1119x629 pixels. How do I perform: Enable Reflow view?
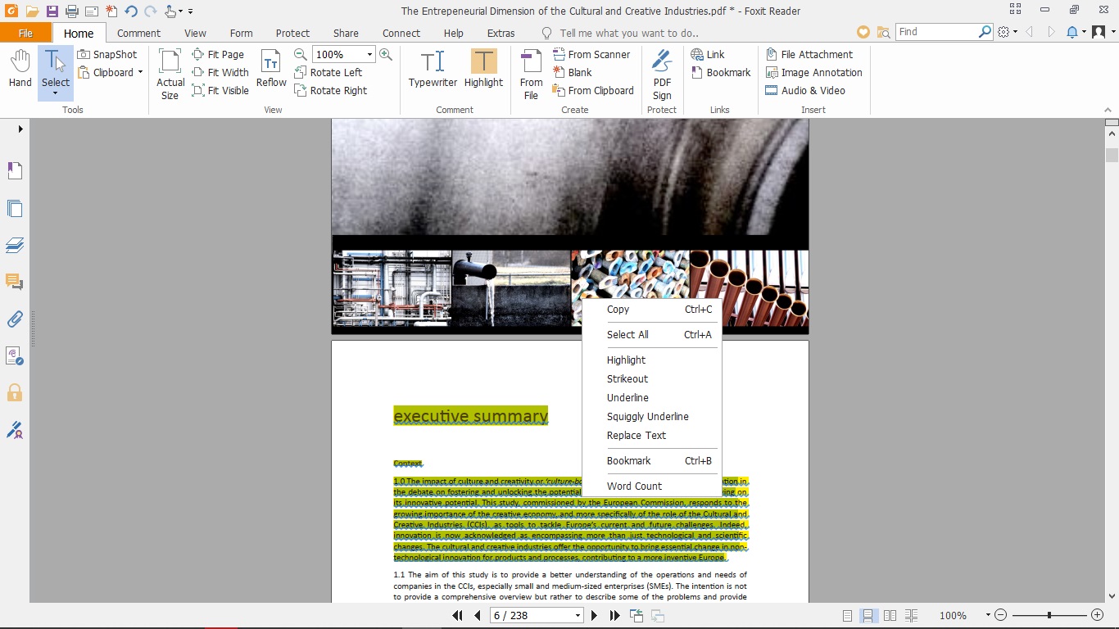tap(271, 68)
